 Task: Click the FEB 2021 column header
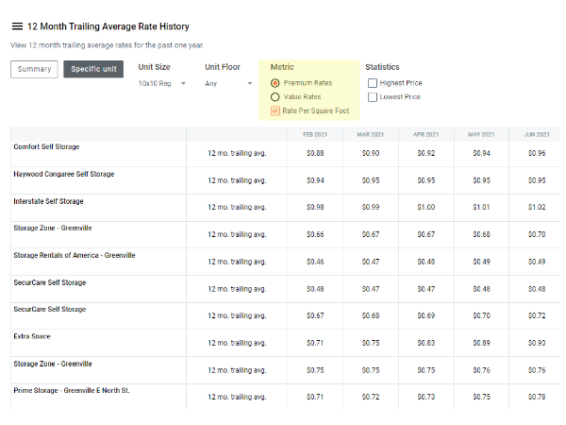[x=315, y=134]
